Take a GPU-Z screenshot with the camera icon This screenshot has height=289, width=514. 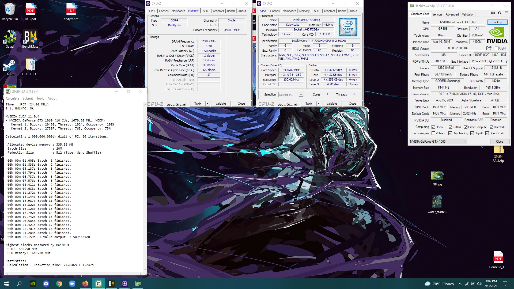[x=493, y=13]
